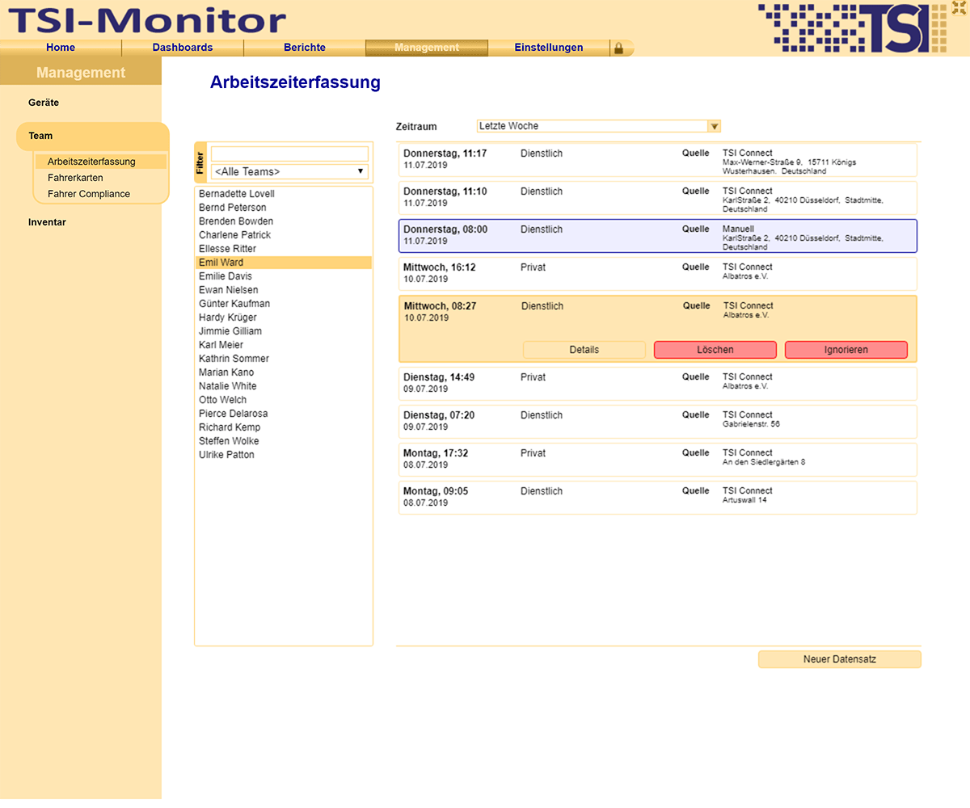
Task: Select Karl Meier in the list
Action: [x=284, y=345]
